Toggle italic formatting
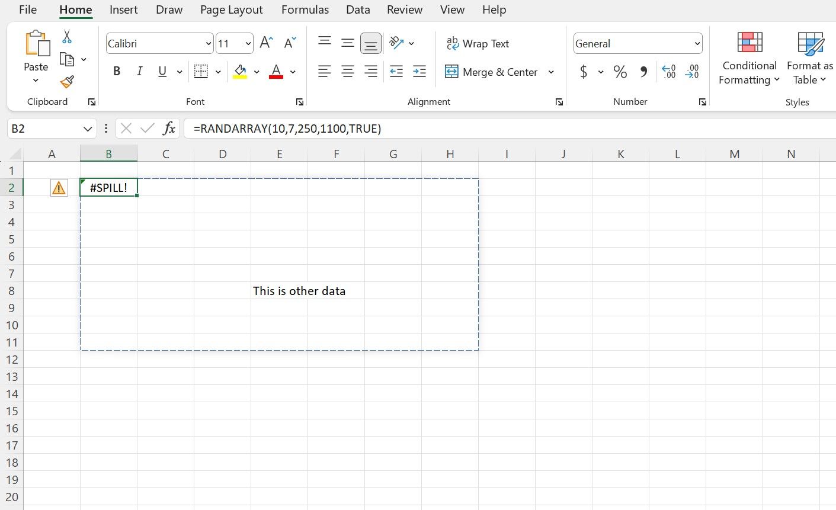 click(x=139, y=70)
